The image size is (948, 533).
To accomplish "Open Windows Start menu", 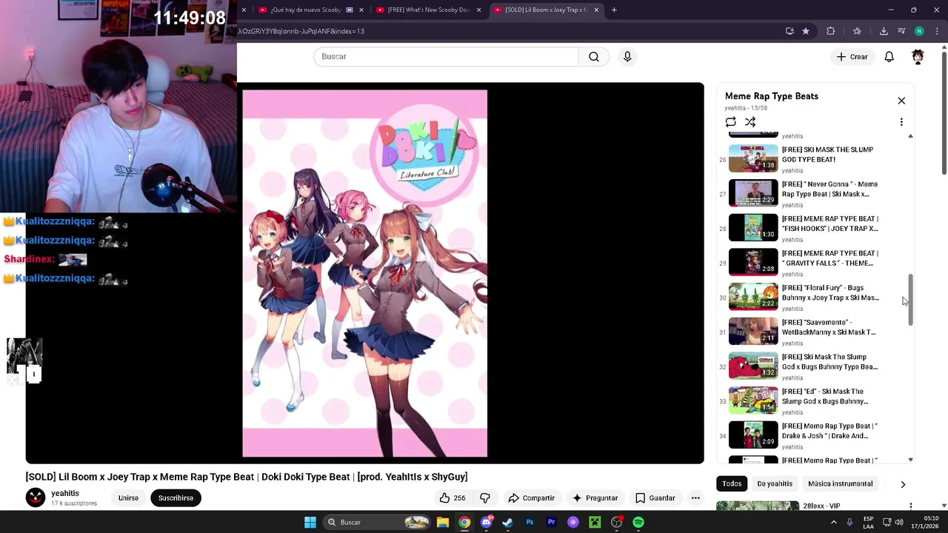I will pyautogui.click(x=310, y=523).
